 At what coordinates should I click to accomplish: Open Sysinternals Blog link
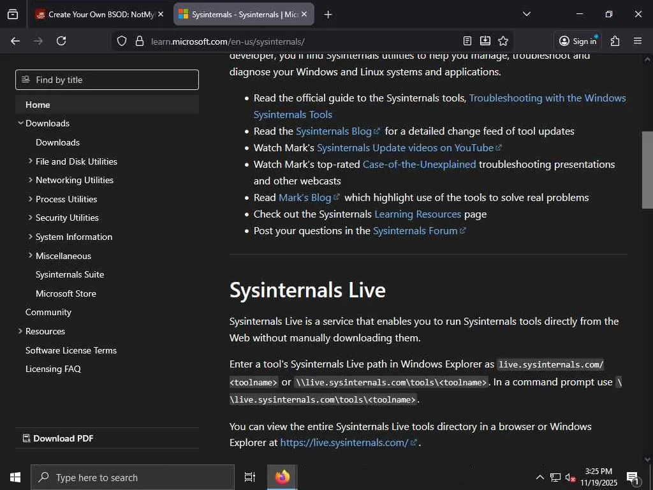tap(338, 131)
